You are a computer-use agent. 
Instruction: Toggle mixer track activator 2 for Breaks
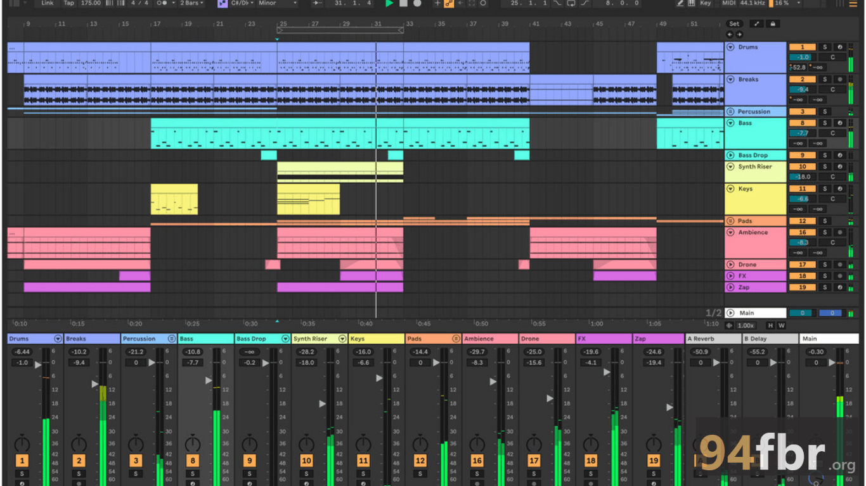click(x=79, y=461)
